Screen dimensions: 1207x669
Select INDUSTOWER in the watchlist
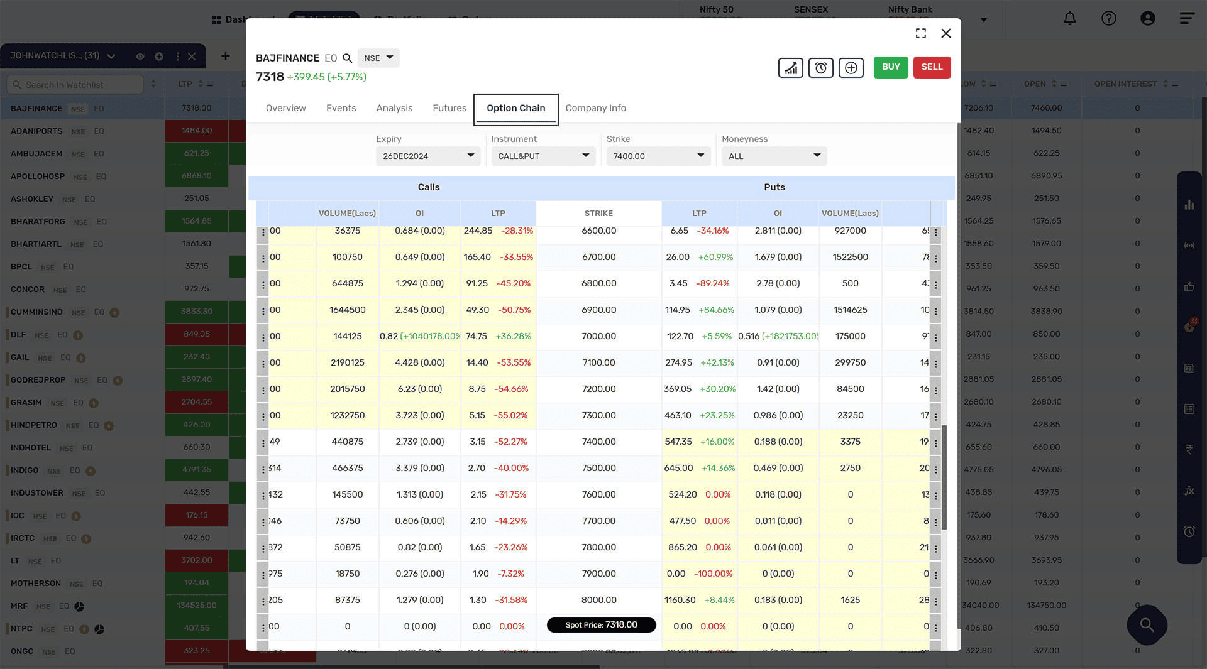[x=37, y=493]
